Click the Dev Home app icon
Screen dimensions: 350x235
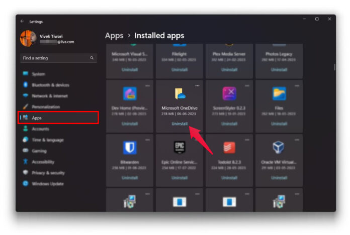click(x=130, y=93)
